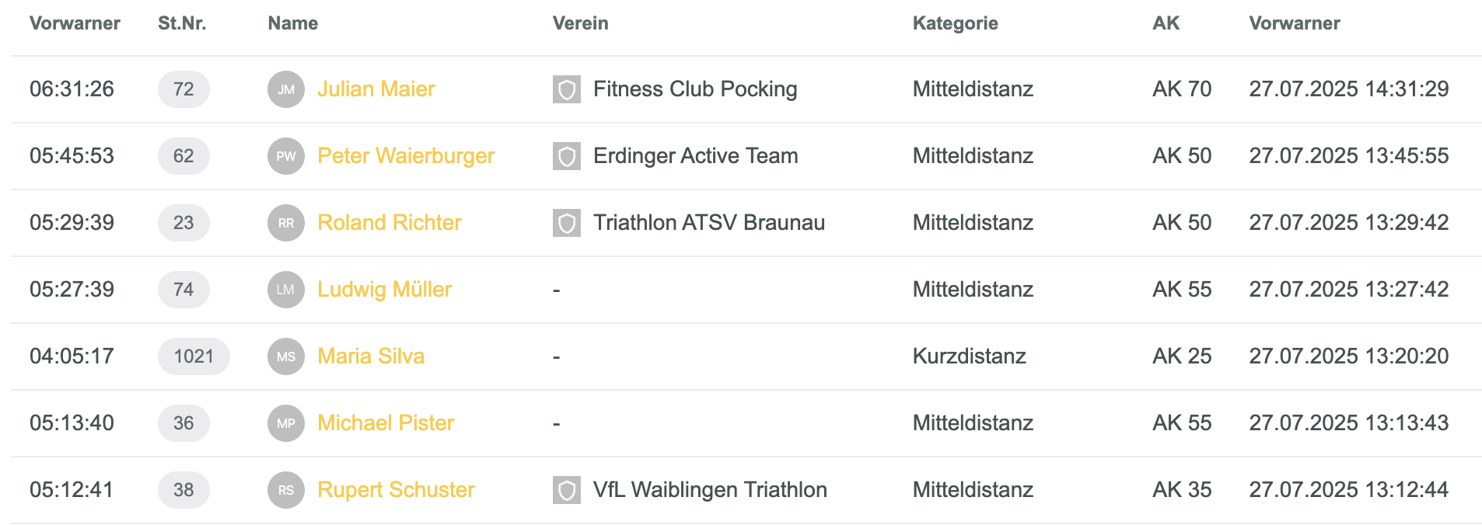
Task: Sort by the AK column header
Action: (x=1166, y=23)
